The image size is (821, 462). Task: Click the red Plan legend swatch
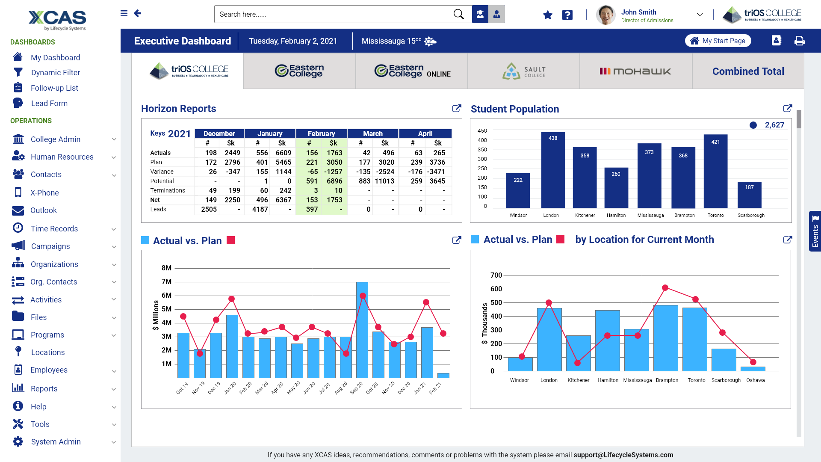coord(231,240)
